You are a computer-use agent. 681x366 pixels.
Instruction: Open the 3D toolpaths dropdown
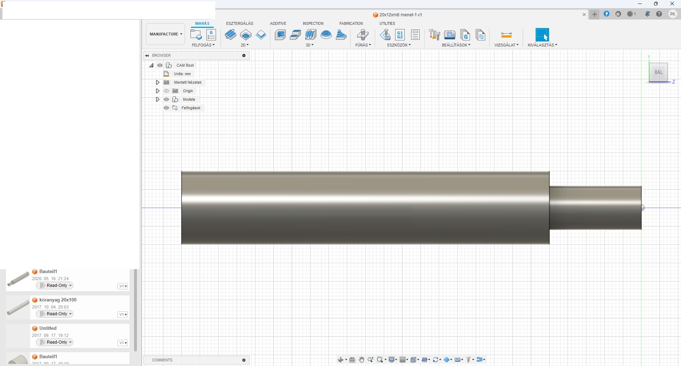click(x=310, y=45)
